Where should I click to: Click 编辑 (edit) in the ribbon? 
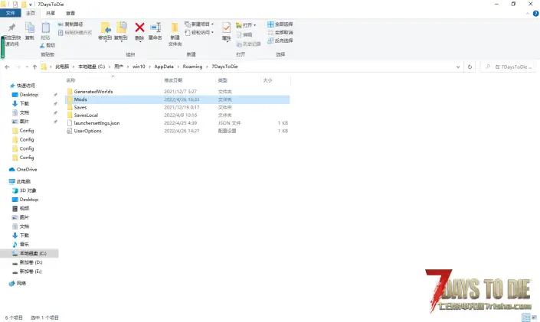tap(245, 34)
